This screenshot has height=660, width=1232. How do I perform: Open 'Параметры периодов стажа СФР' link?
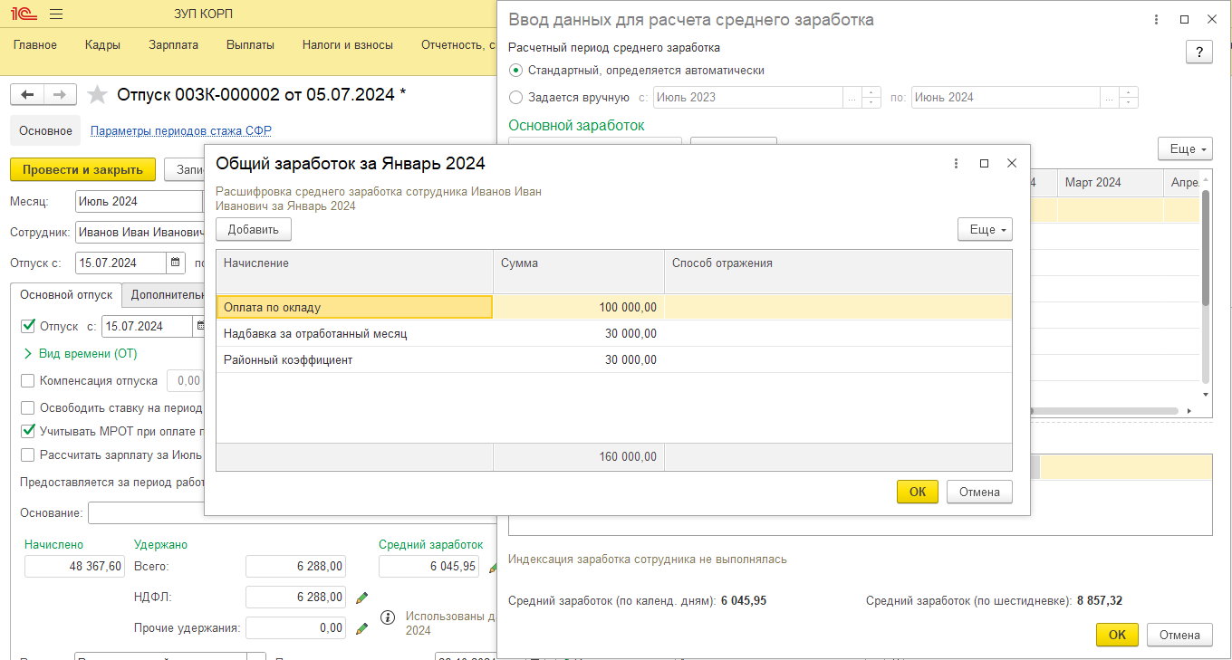(x=181, y=131)
